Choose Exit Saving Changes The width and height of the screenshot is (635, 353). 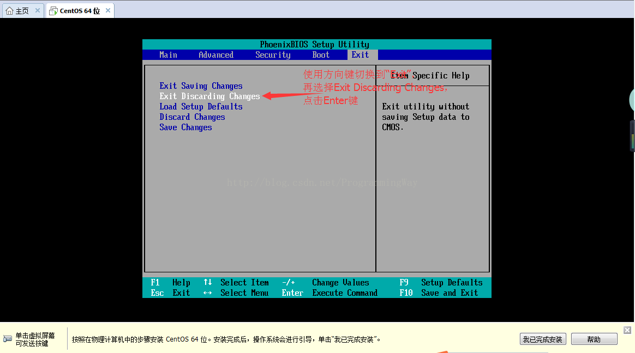coord(201,86)
